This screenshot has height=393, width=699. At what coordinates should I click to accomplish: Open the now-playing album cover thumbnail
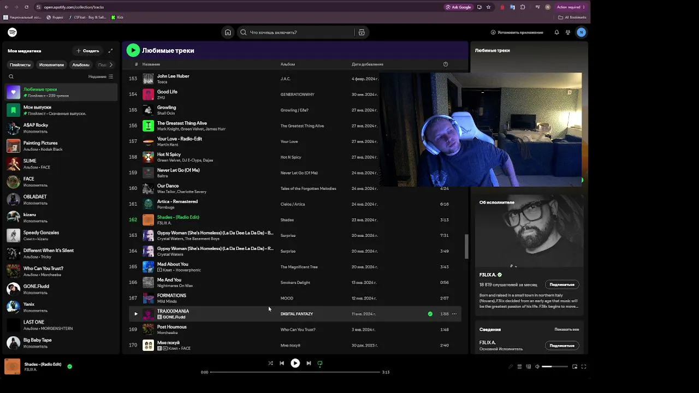pos(13,366)
